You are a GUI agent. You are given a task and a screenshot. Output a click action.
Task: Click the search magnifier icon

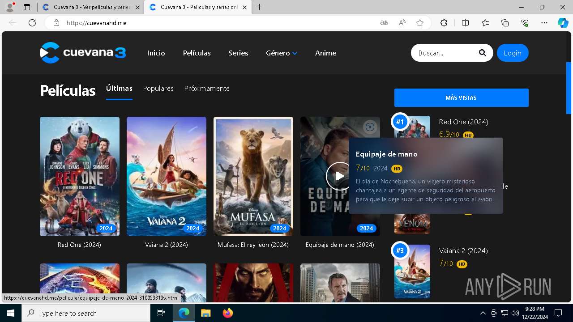click(x=482, y=53)
